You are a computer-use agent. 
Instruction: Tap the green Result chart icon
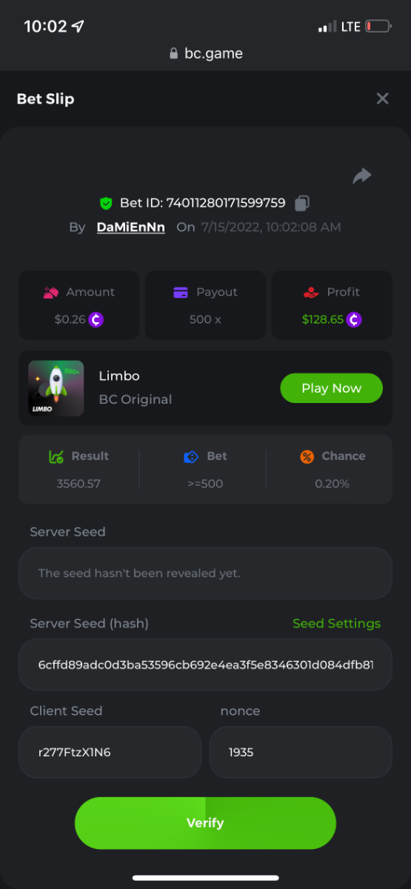pos(56,456)
